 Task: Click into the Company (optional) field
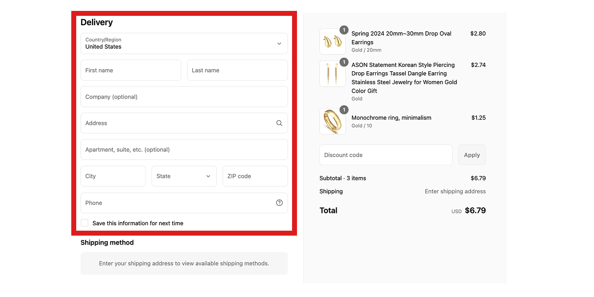click(184, 97)
